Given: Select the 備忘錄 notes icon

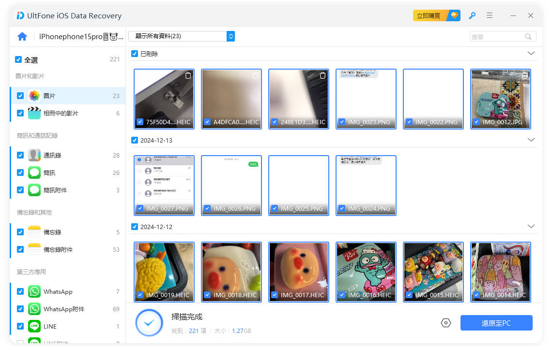Looking at the screenshot, I should 33,232.
